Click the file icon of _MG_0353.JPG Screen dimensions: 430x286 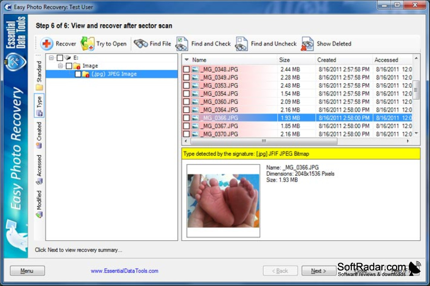(x=195, y=86)
